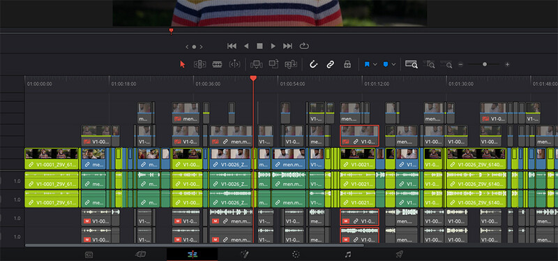The width and height of the screenshot is (558, 261).
Task: Click ruler timecode 01:00:18:00
Action: pos(123,84)
